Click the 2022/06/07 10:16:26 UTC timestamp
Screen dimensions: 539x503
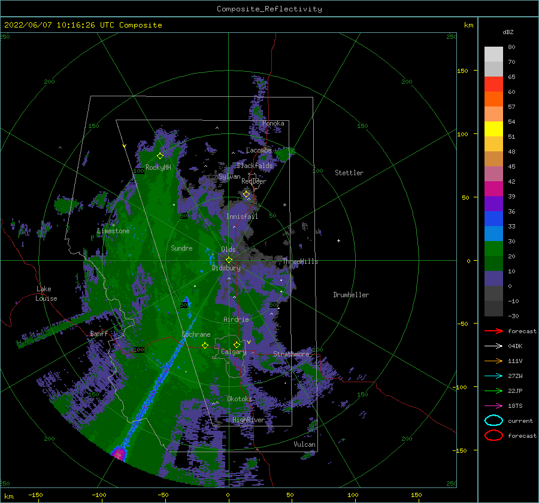tap(83, 25)
